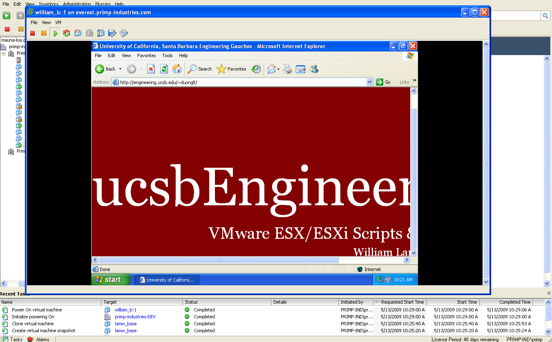552x342 pixels.
Task: Click Internet Explorer Refresh icon
Action: click(x=164, y=69)
